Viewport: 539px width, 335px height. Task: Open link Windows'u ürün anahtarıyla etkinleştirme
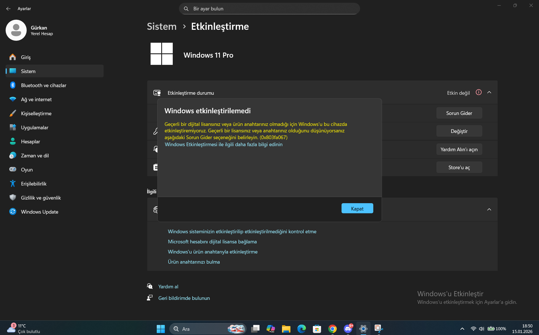(213, 252)
